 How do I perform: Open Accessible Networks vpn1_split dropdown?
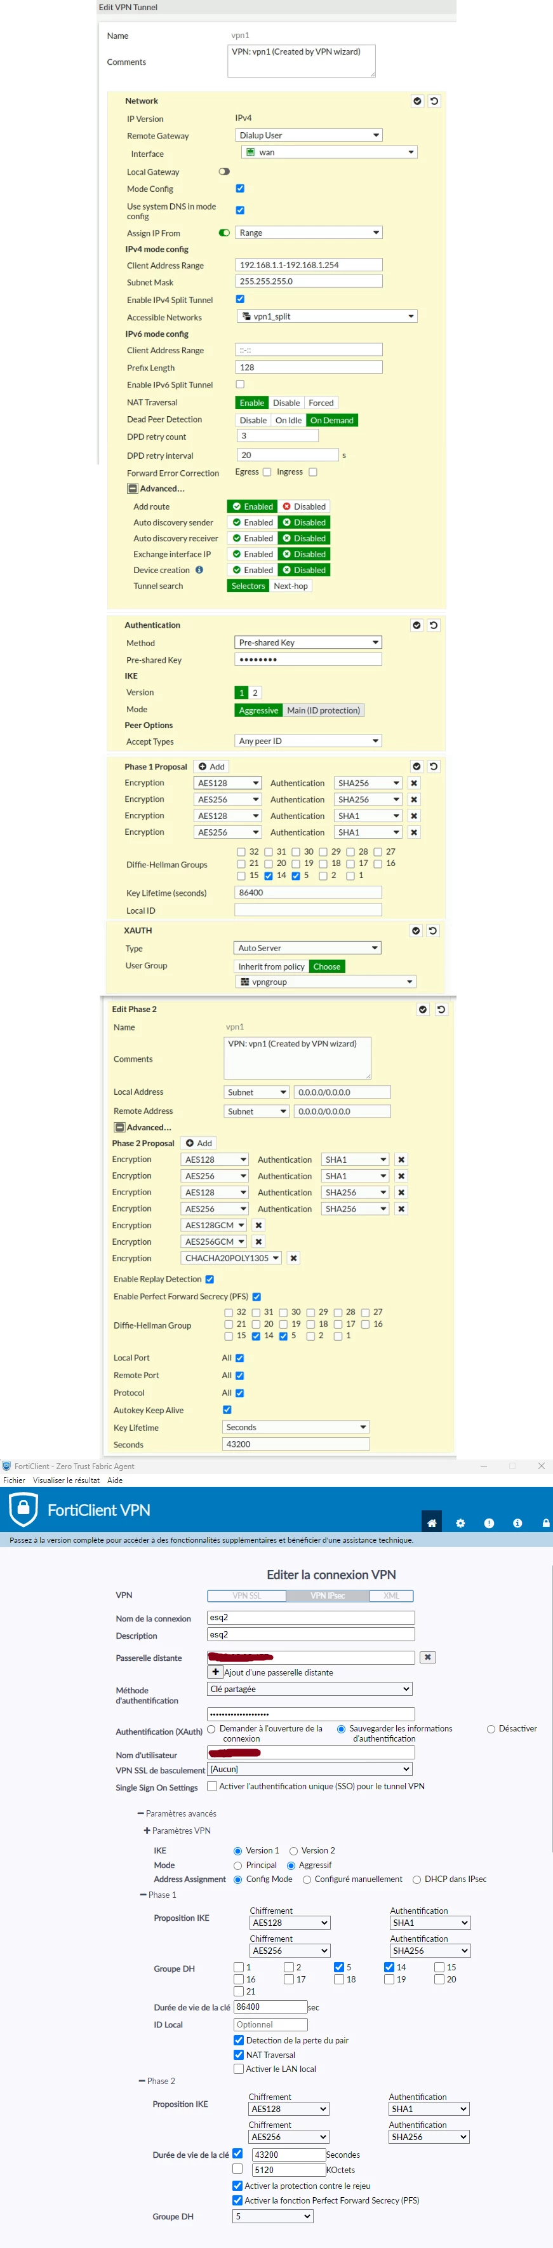[327, 316]
